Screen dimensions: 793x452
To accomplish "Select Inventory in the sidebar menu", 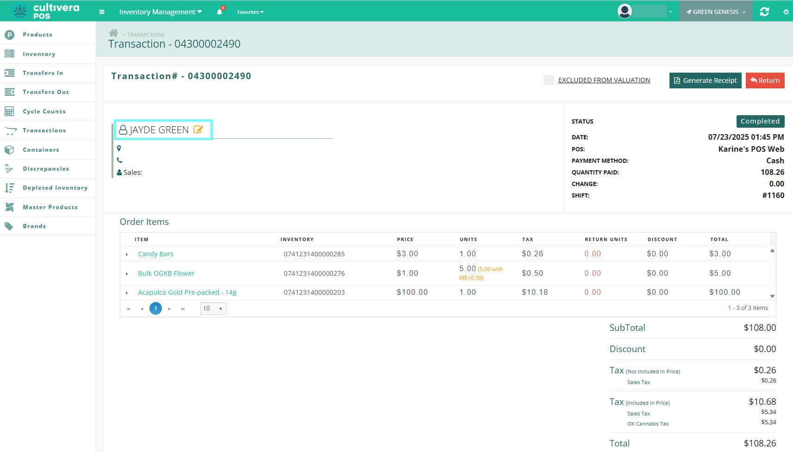I will coord(39,54).
